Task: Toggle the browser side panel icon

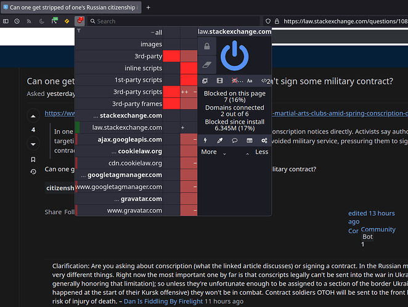Action: [6, 22]
